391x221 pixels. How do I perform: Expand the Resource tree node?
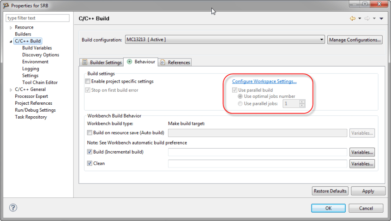(x=11, y=27)
